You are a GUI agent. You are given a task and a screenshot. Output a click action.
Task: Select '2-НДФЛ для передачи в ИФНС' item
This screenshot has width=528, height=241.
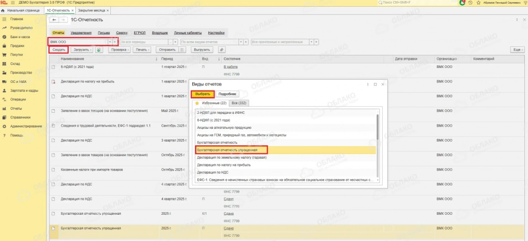[286, 113]
